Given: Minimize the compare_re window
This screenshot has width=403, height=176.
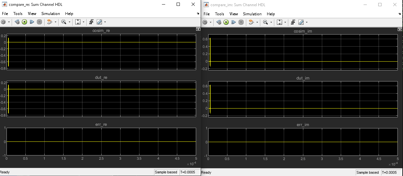Looking at the screenshot, I should 163,5.
